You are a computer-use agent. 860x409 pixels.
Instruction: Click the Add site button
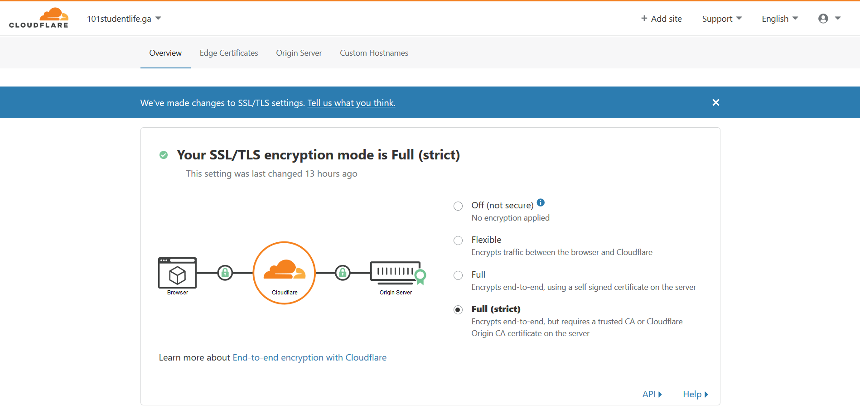pos(661,19)
